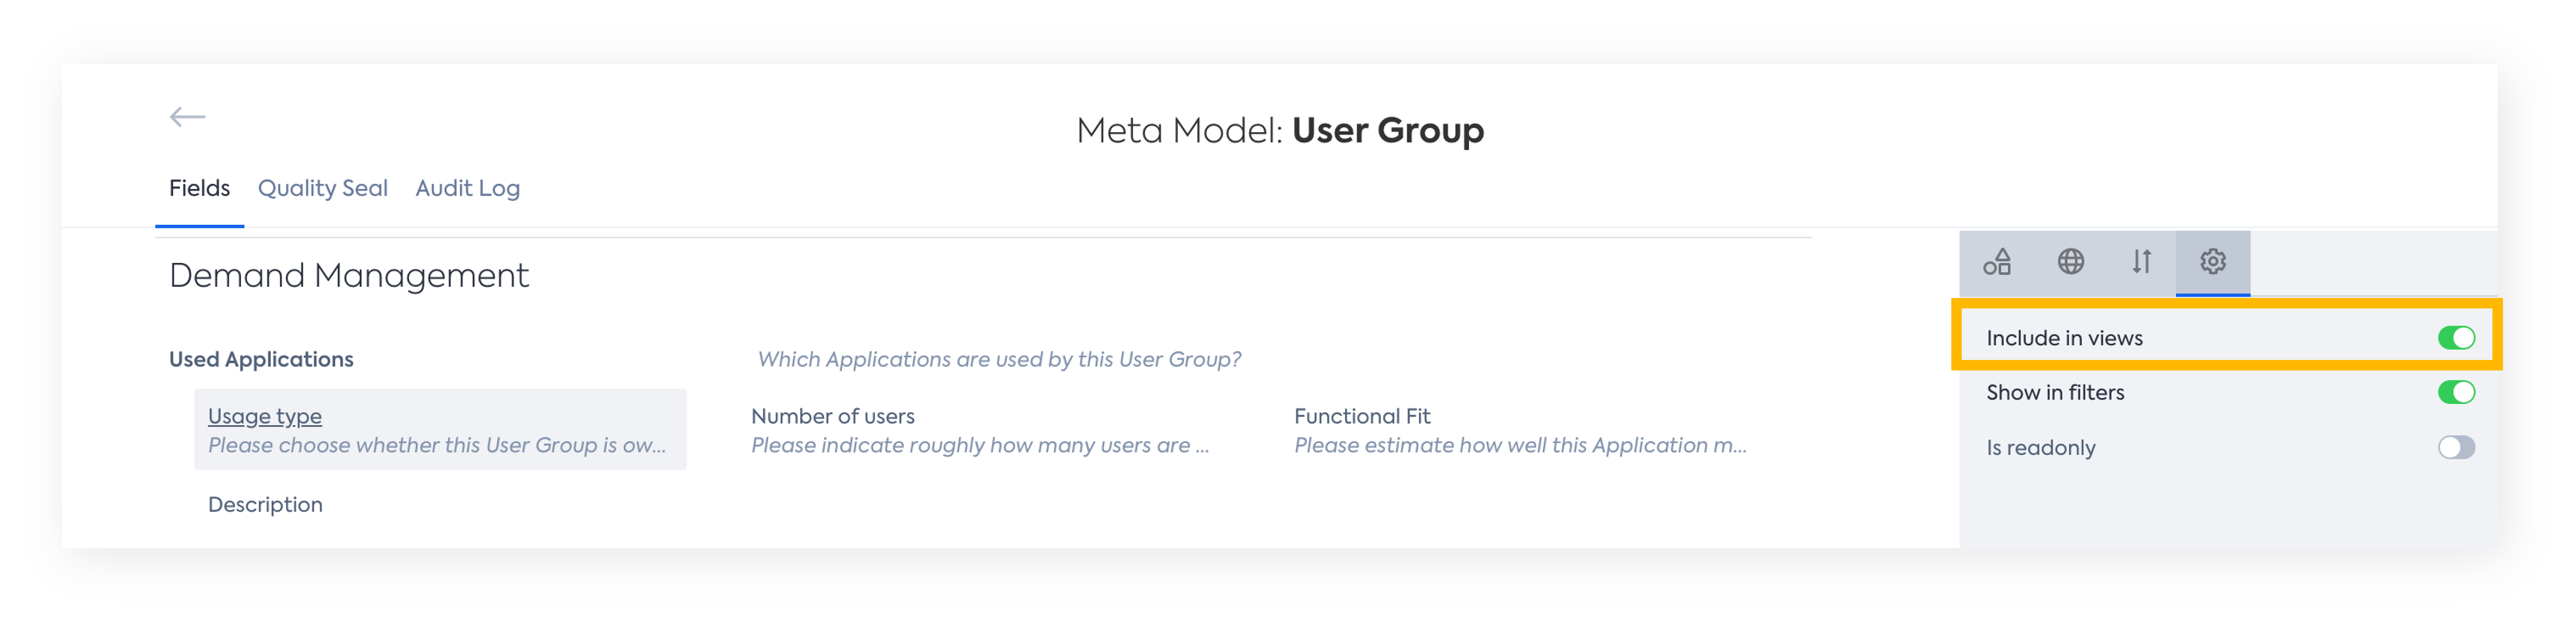2576x626 pixels.
Task: Select the Usage type field
Action: coord(440,430)
